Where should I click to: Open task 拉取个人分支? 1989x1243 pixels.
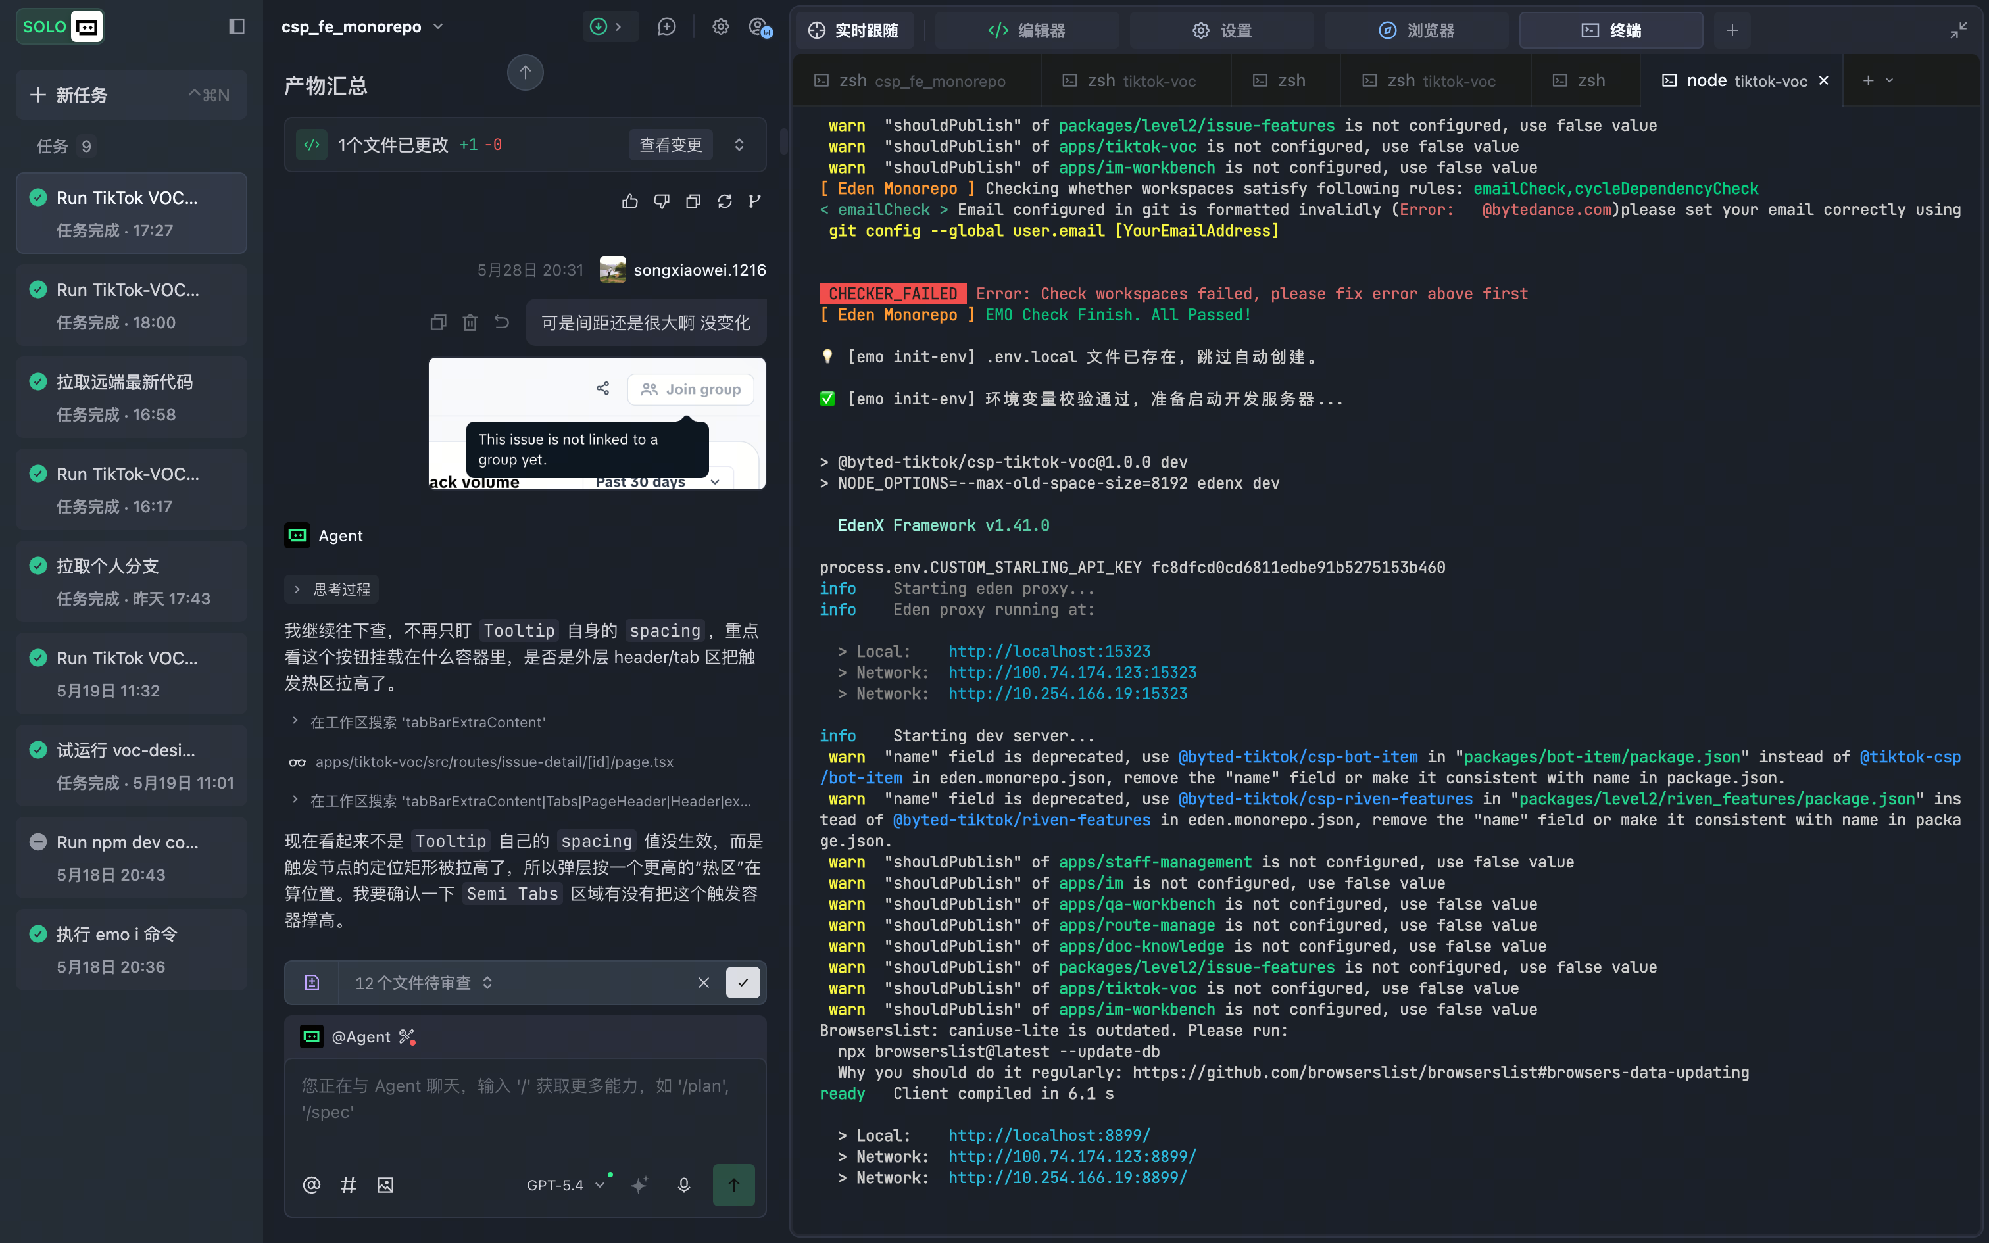pyautogui.click(x=132, y=582)
